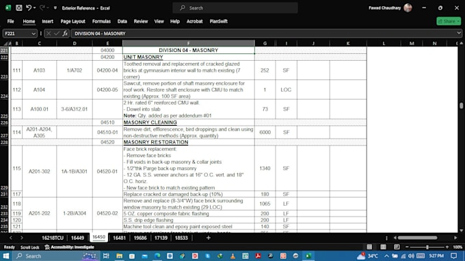Click the cell reading 5 OZ. copper composite fabric flashing

[188, 214]
